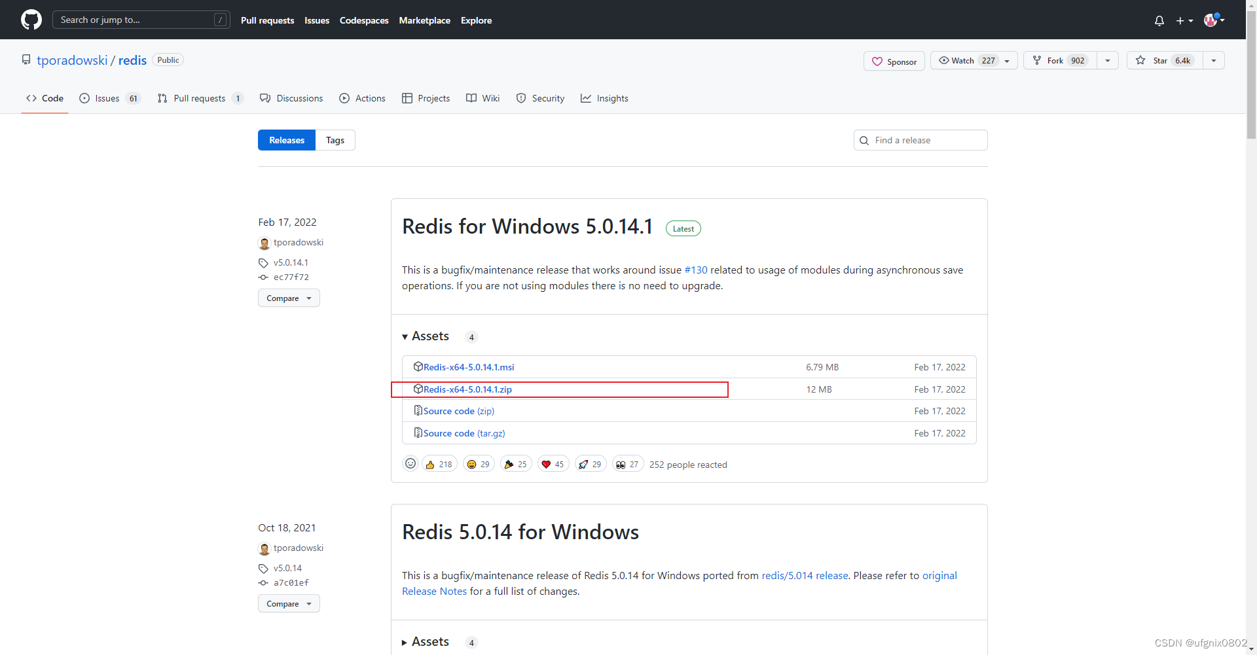
Task: Expand the Fork options arrow
Action: [x=1108, y=60]
